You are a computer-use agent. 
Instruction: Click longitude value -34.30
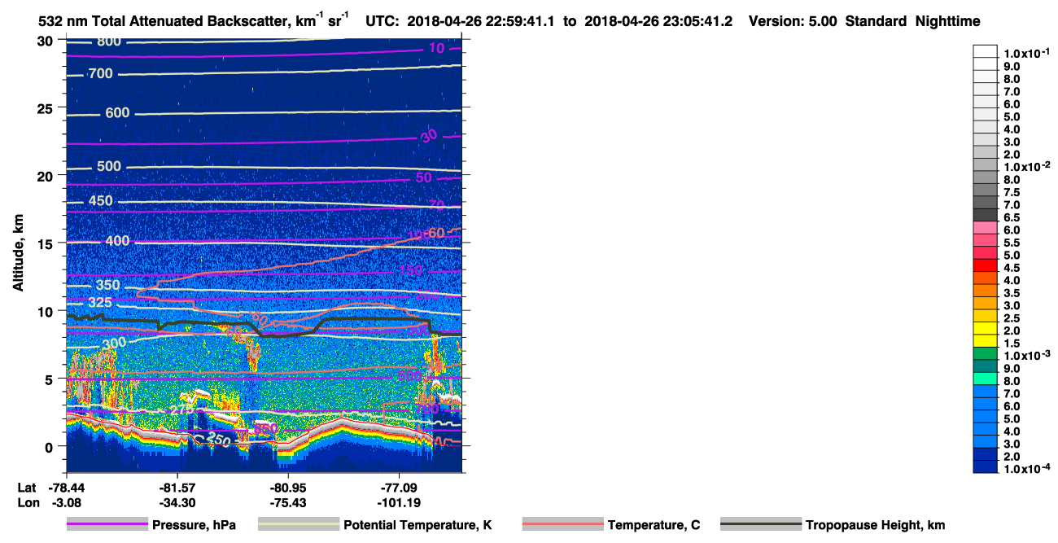(177, 503)
